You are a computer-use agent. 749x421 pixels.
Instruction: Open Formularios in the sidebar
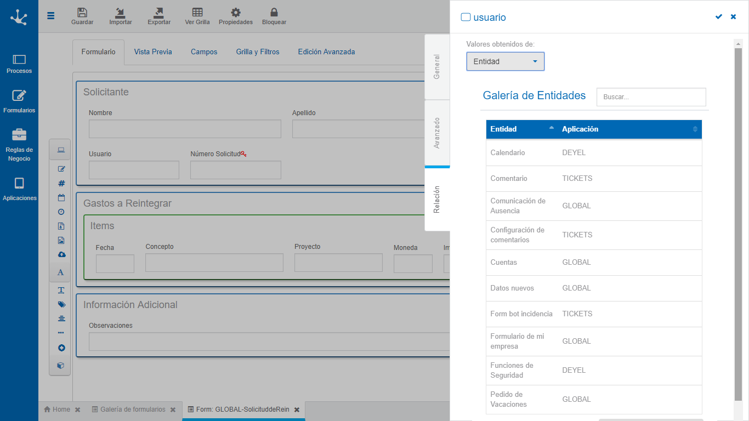pyautogui.click(x=19, y=102)
